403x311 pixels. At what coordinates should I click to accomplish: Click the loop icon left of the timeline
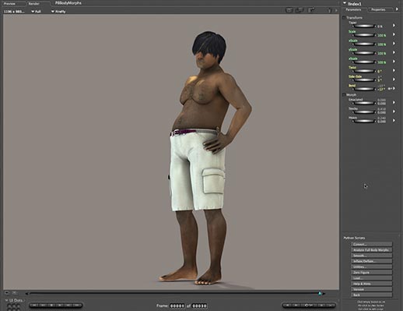click(7, 293)
